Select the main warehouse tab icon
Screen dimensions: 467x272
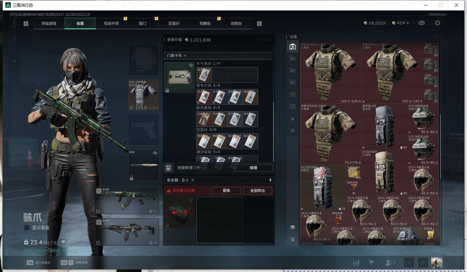coord(293,47)
